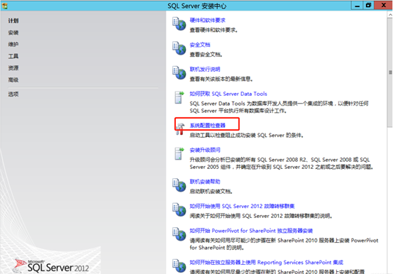This screenshot has height=274, width=393.
Task: Open Reporting Services SharePoint 集成 link
Action: [x=266, y=263]
